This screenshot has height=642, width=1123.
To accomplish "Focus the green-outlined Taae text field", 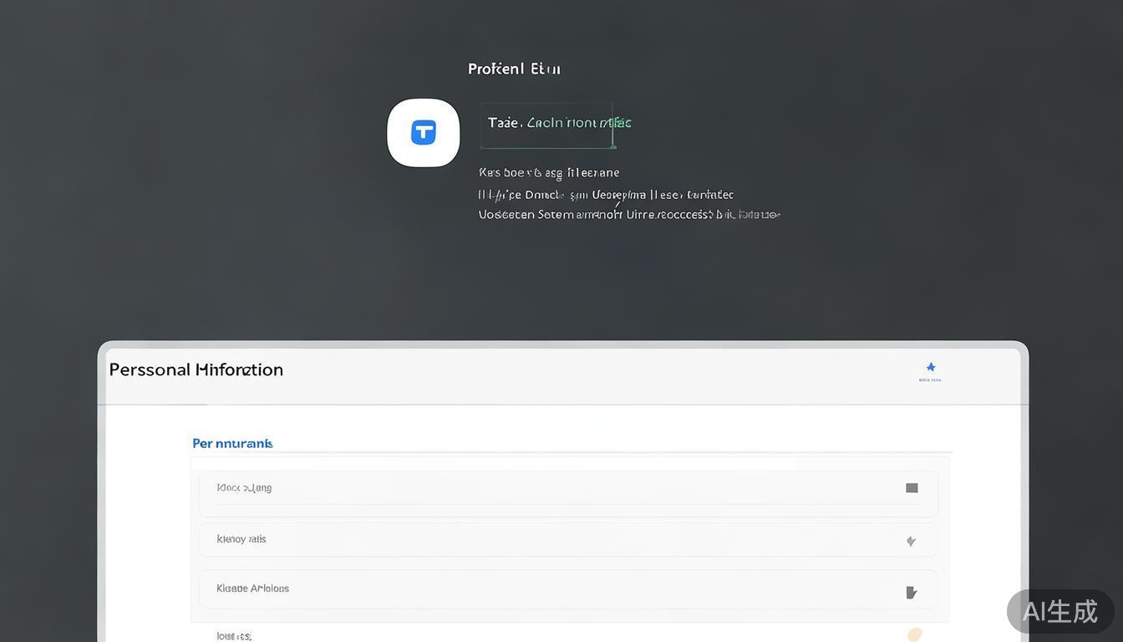I will 547,124.
